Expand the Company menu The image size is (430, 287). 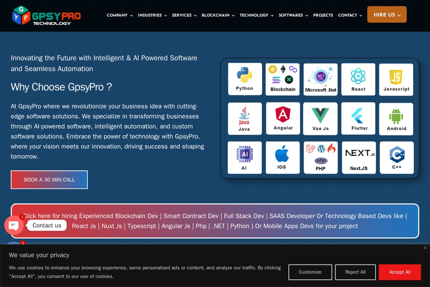[120, 15]
